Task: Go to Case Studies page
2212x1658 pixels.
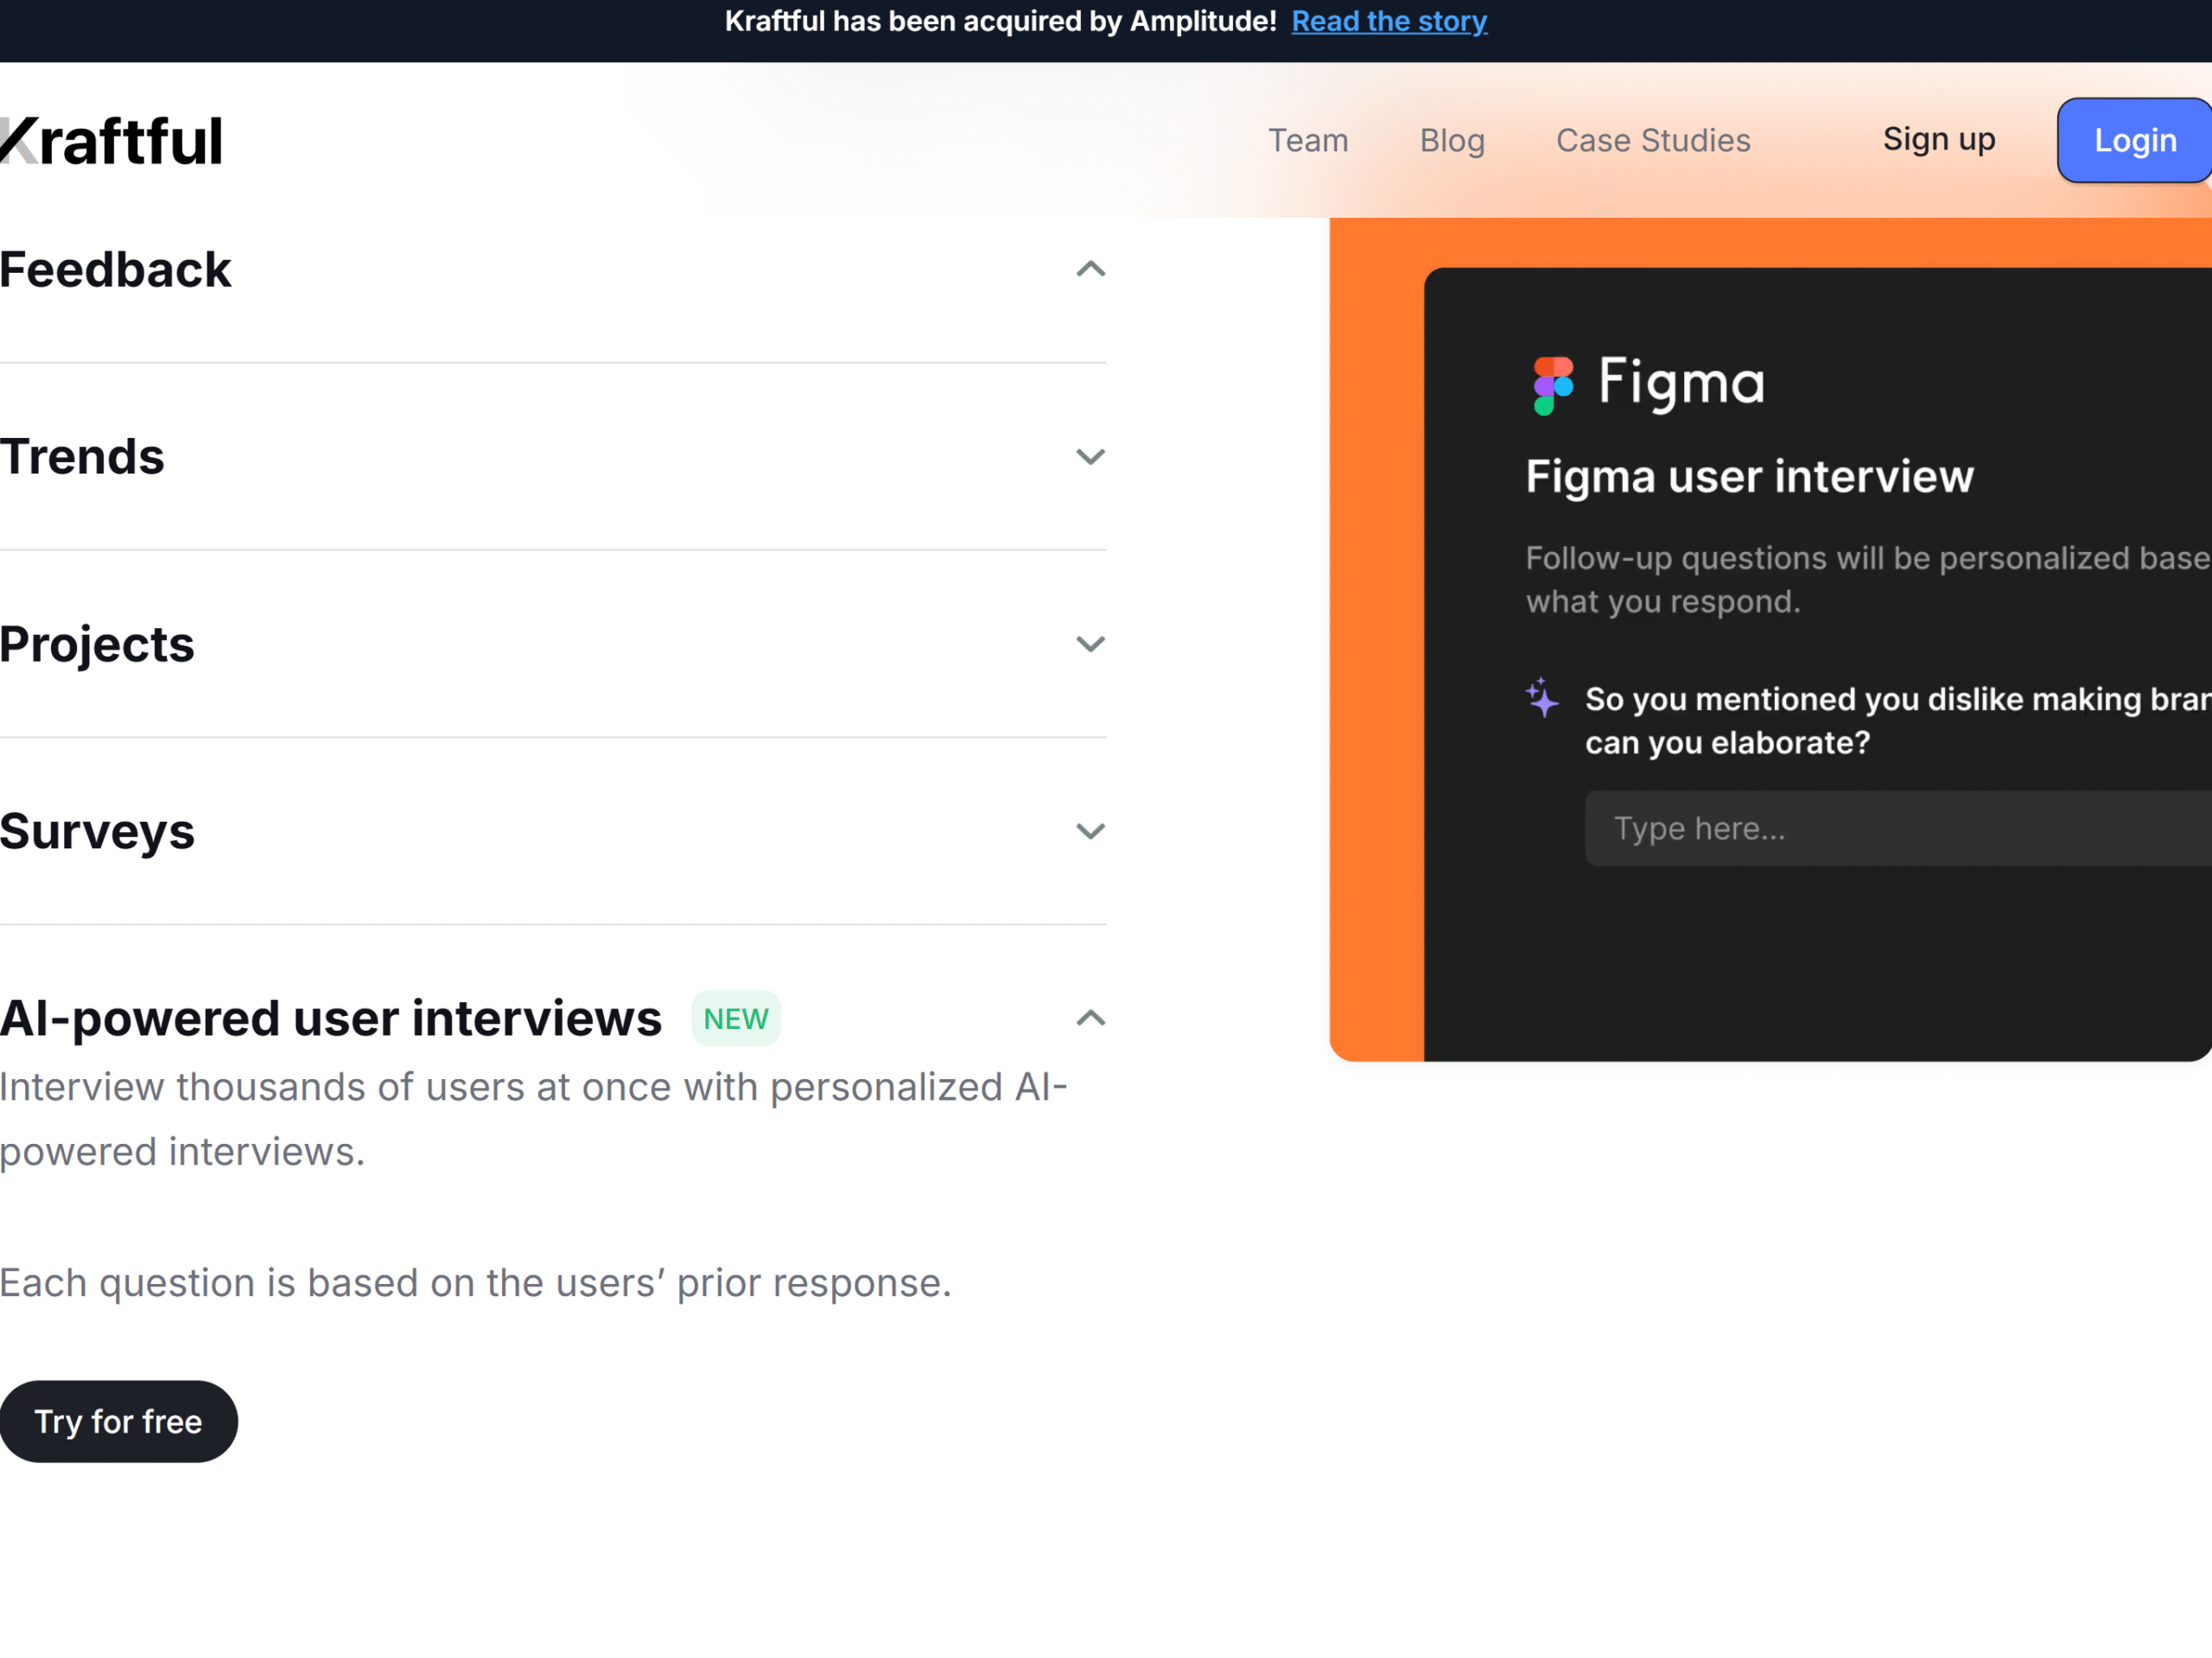Action: 1652,140
